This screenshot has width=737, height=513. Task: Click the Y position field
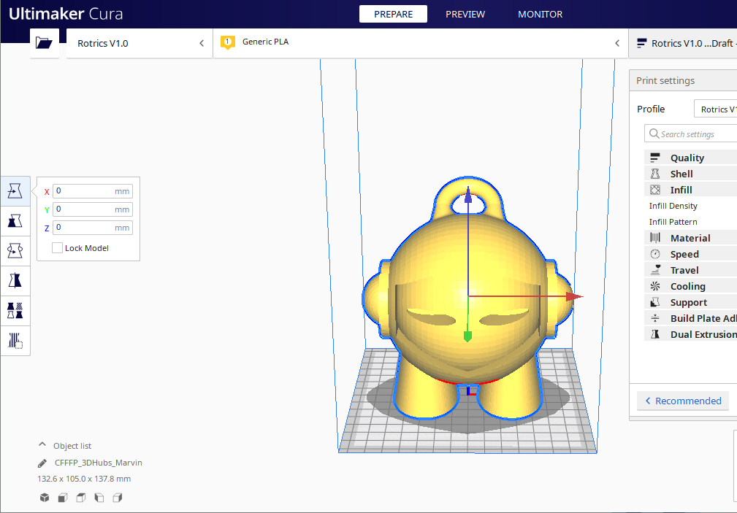93,209
